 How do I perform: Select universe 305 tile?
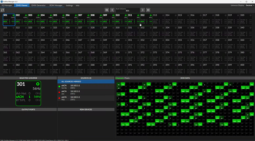point(59,20)
